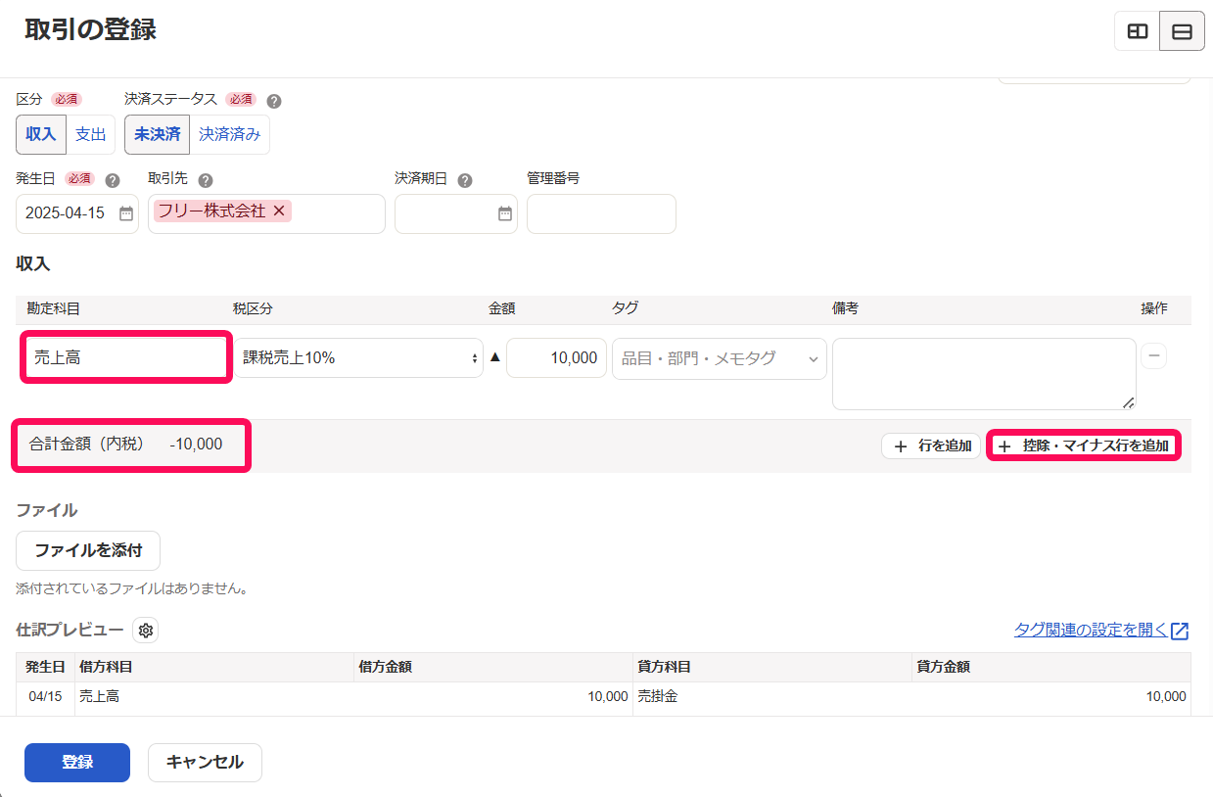
Task: Open 仕訳プレビュー settings gear
Action: [x=146, y=631]
